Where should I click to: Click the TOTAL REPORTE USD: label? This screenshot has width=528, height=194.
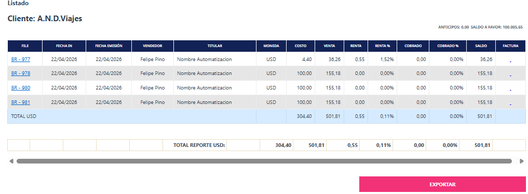point(199,145)
